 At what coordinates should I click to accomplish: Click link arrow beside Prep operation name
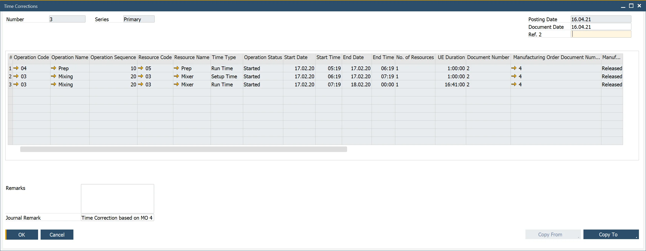coord(53,68)
